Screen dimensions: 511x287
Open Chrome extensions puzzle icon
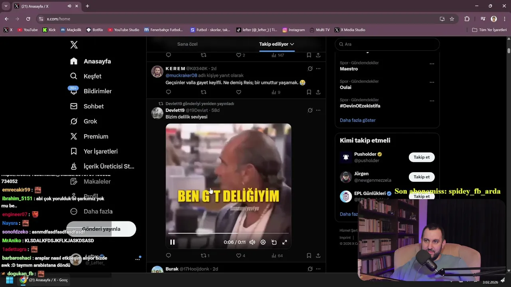click(467, 19)
